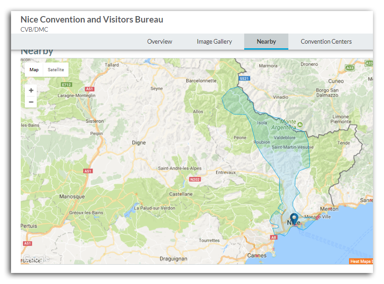Image resolution: width=384 pixels, height=284 pixels.
Task: Switch to Satellite view
Action: tap(55, 69)
